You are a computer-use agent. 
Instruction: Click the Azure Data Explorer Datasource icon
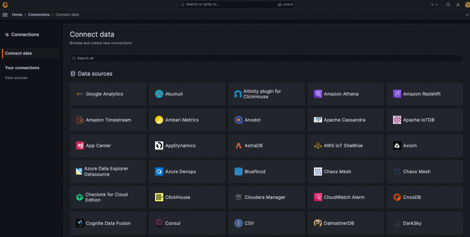pos(79,171)
